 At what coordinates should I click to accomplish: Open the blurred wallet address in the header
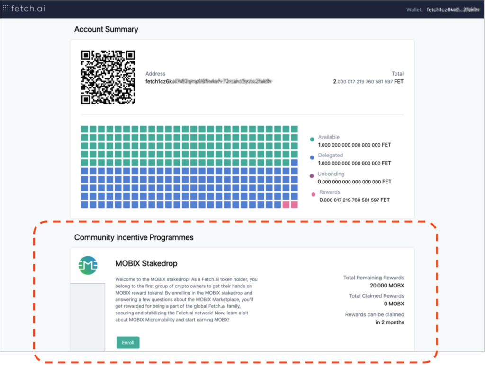click(453, 9)
